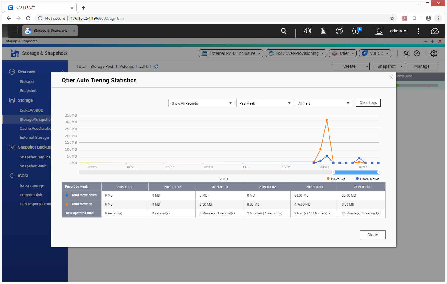Click the right handle of chart range slider
The width and height of the screenshot is (447, 284).
click(x=379, y=172)
